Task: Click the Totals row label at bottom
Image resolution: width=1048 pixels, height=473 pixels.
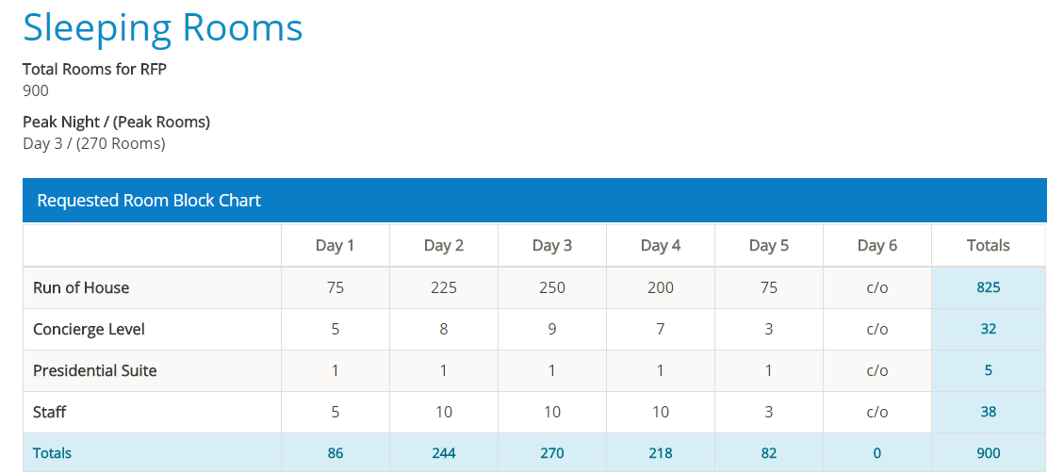Action: click(x=52, y=453)
